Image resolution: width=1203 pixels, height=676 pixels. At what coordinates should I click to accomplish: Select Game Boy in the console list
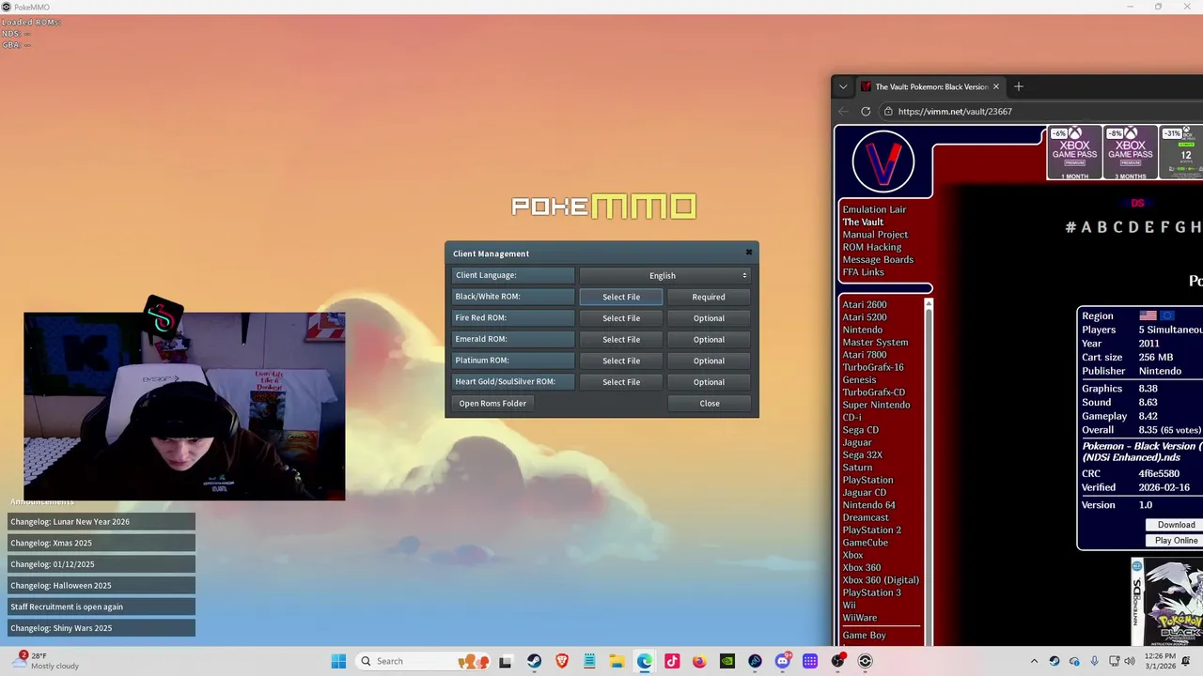click(864, 636)
